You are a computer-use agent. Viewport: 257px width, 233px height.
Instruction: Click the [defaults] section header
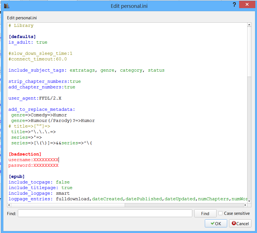(x=22, y=36)
